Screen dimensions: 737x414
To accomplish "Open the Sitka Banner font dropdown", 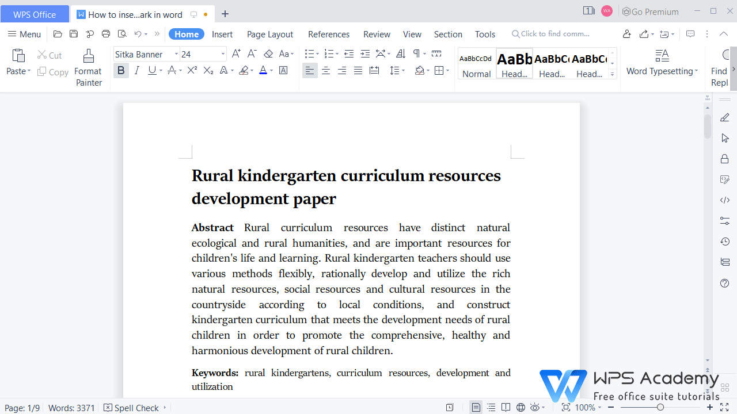I will click(176, 53).
